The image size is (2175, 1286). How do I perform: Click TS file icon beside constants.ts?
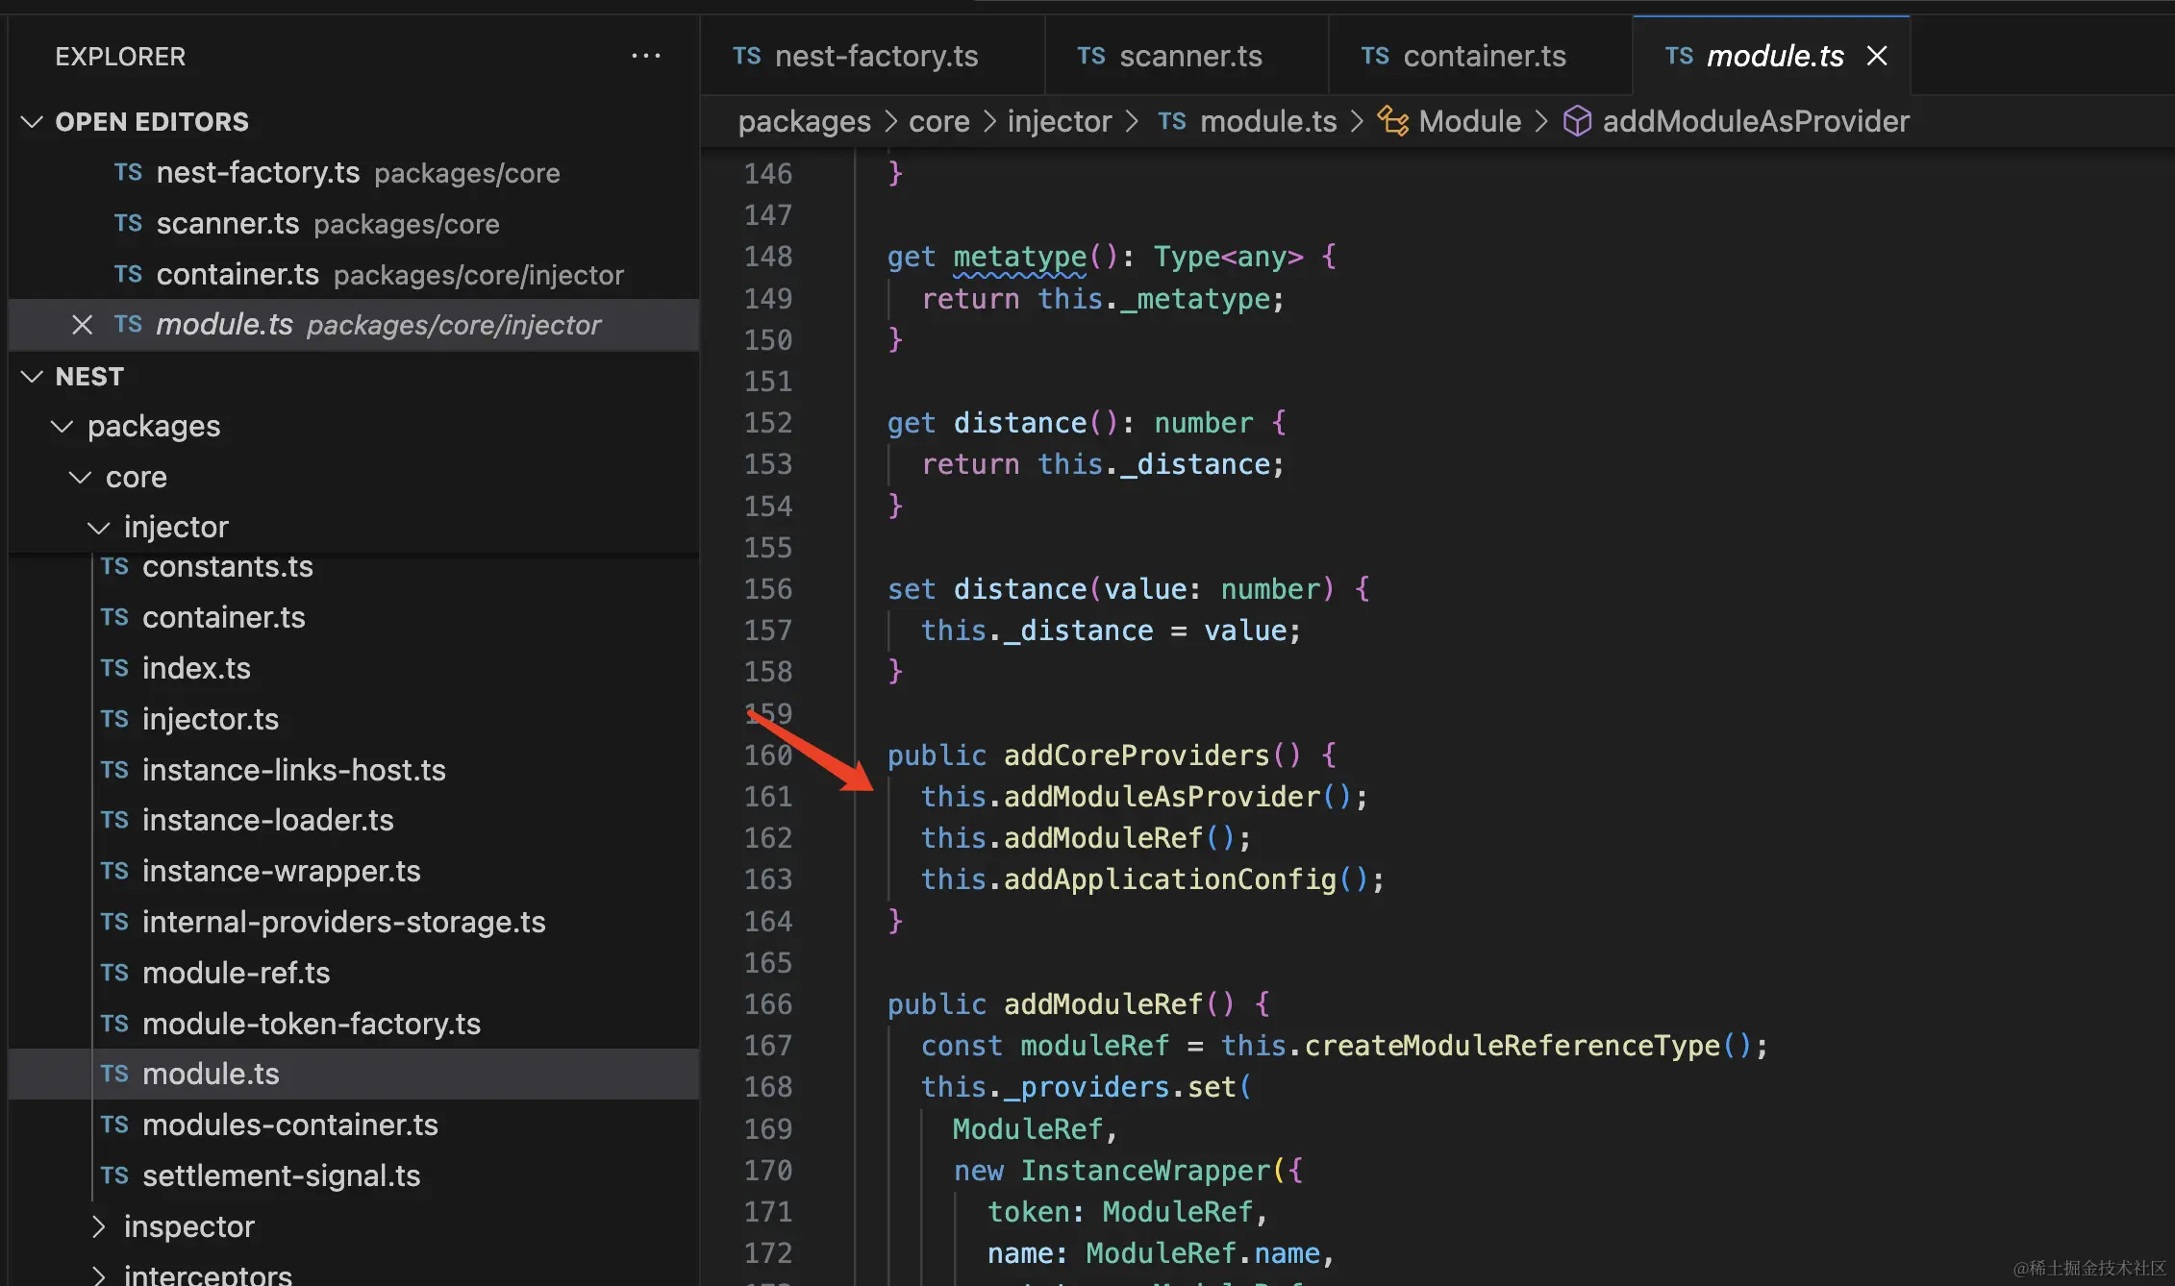[114, 567]
